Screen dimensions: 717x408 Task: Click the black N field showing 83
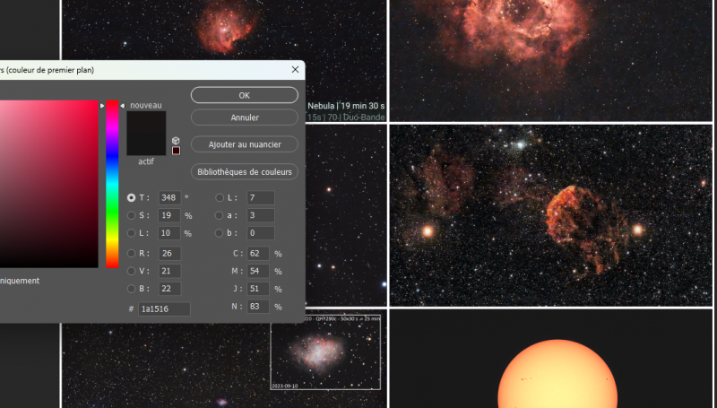pos(258,307)
